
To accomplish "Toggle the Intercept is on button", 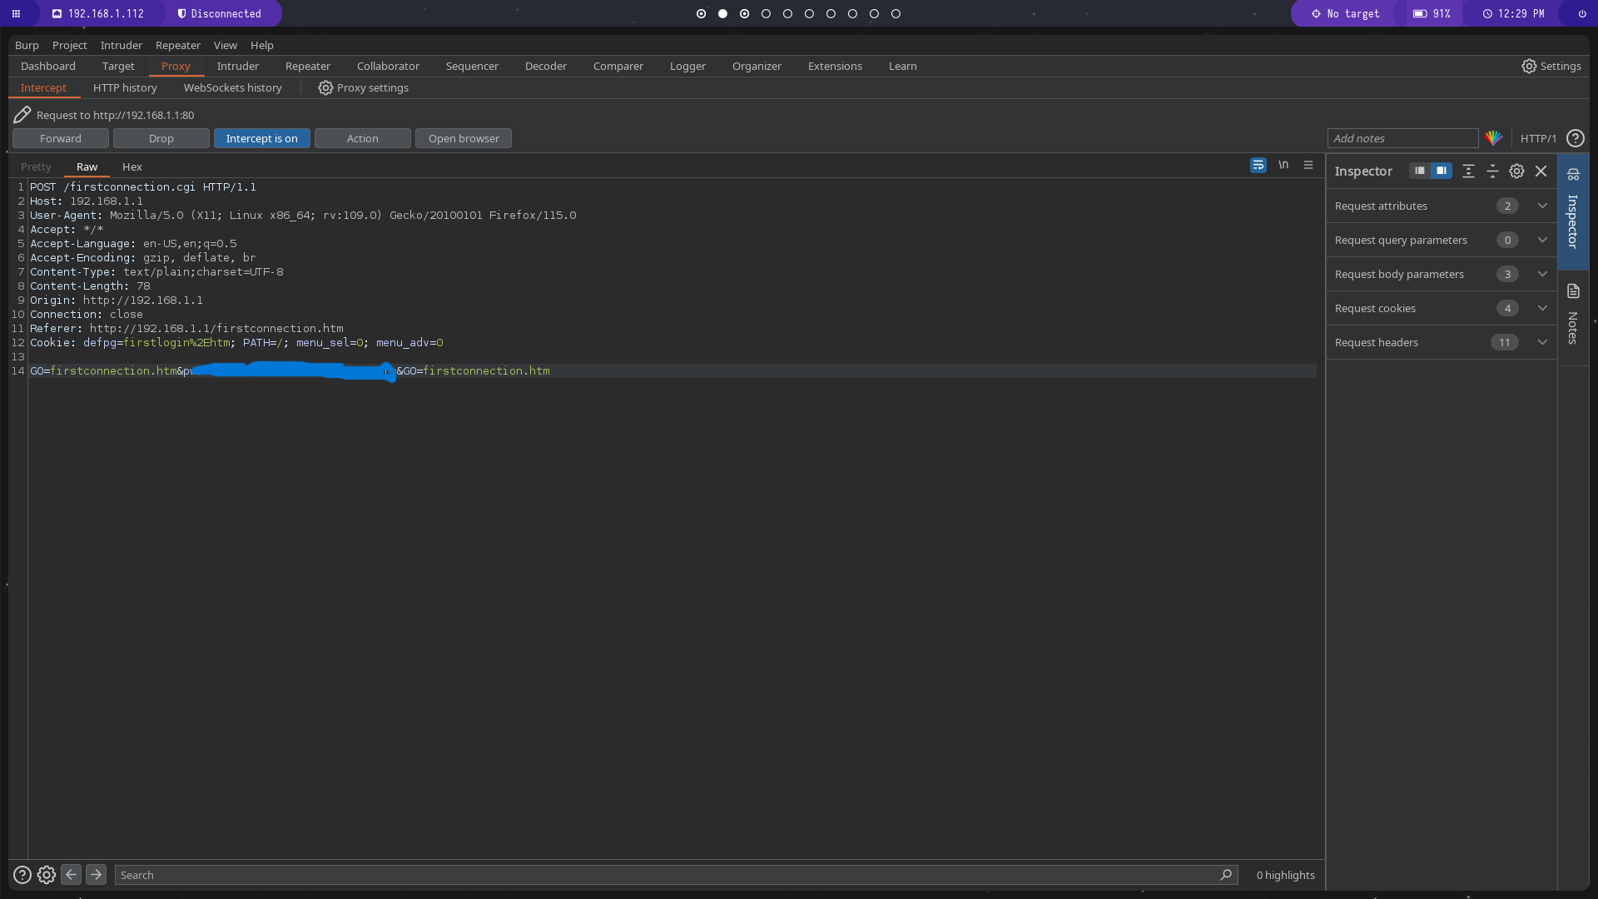I will click(x=261, y=138).
